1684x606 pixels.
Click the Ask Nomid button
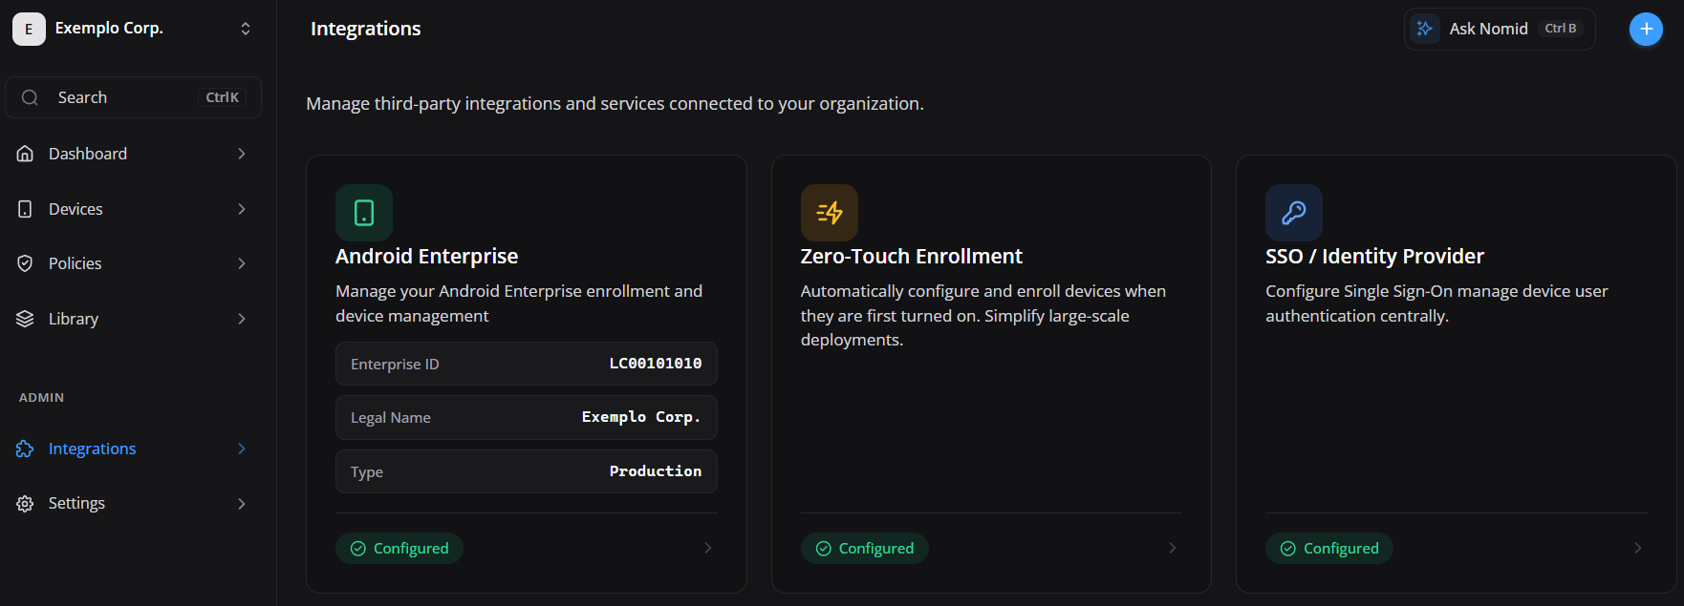1500,29
